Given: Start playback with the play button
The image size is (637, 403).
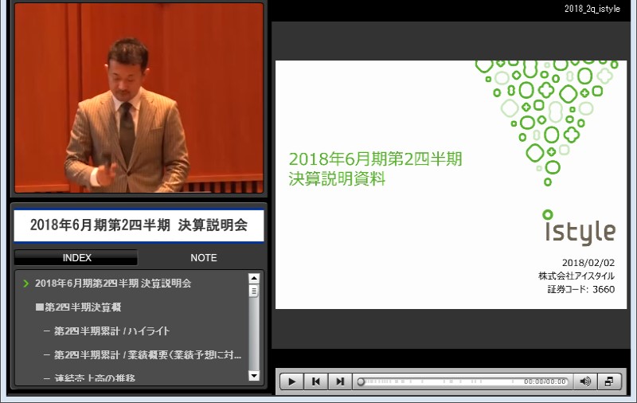Looking at the screenshot, I should click(291, 381).
